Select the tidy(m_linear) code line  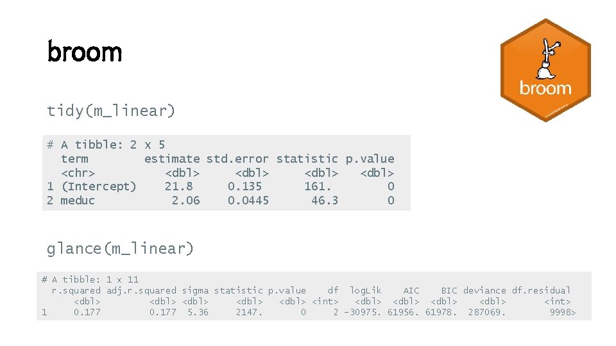tap(111, 111)
